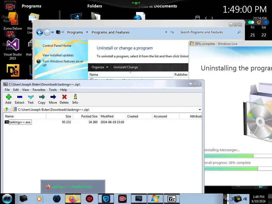The image size is (272, 204).
Task: Click the red gear taskbar icon
Action: pyautogui.click(x=90, y=199)
